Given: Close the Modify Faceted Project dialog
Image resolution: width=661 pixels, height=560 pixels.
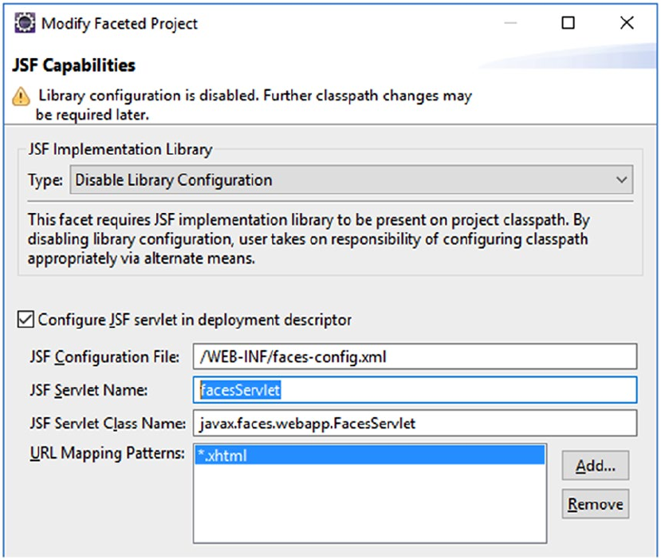Looking at the screenshot, I should tap(627, 23).
